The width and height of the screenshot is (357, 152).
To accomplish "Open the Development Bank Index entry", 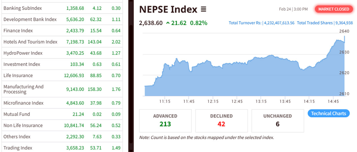I will tap(30, 19).
